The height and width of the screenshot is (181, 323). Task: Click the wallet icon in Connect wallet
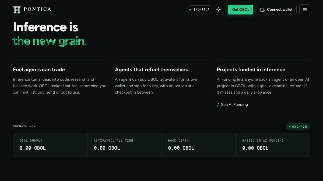click(262, 10)
